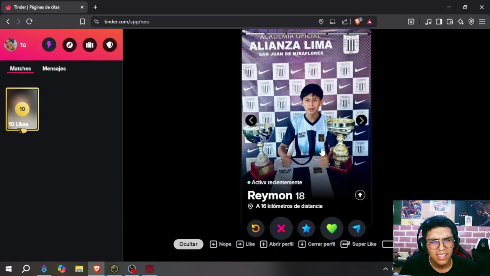Click the Cerrar perfil shortcut hint
This screenshot has height=276, width=490.
click(x=317, y=244)
